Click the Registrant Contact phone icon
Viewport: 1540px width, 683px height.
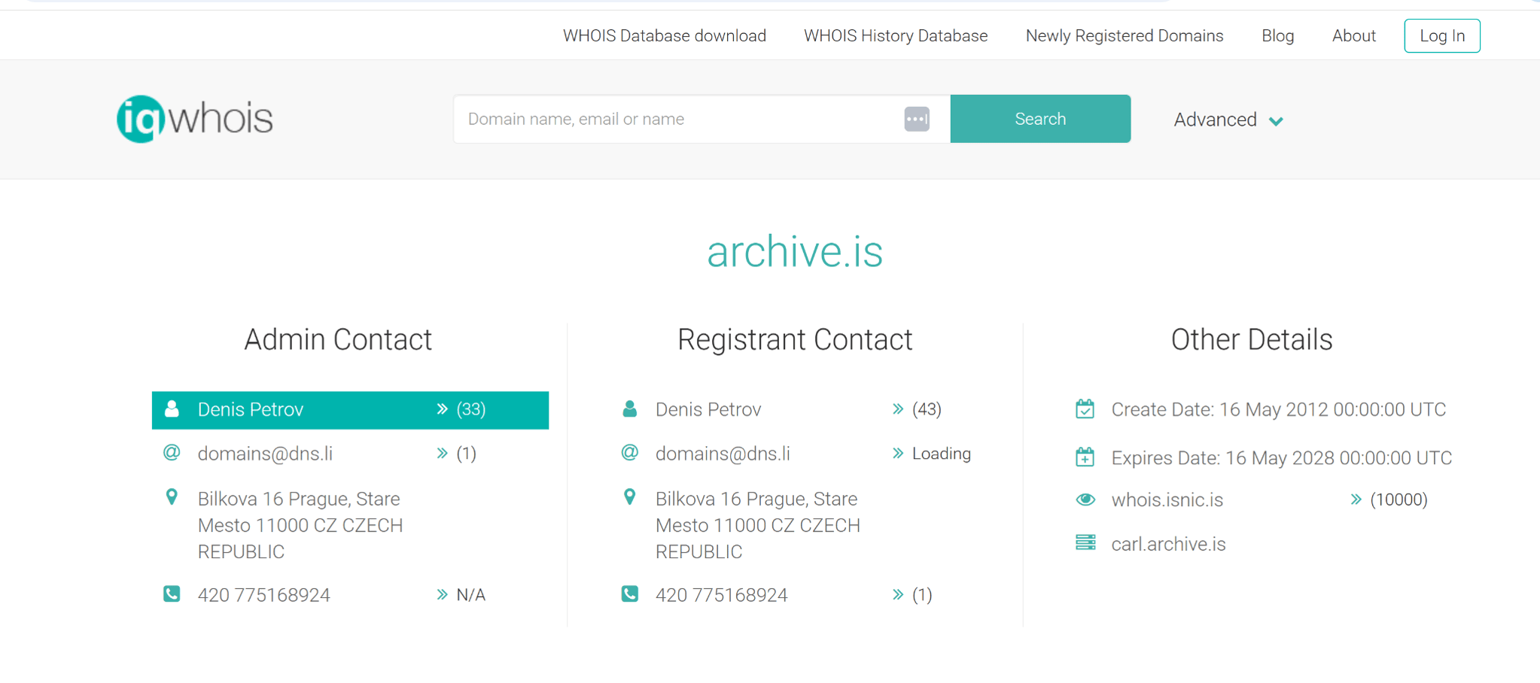[629, 594]
